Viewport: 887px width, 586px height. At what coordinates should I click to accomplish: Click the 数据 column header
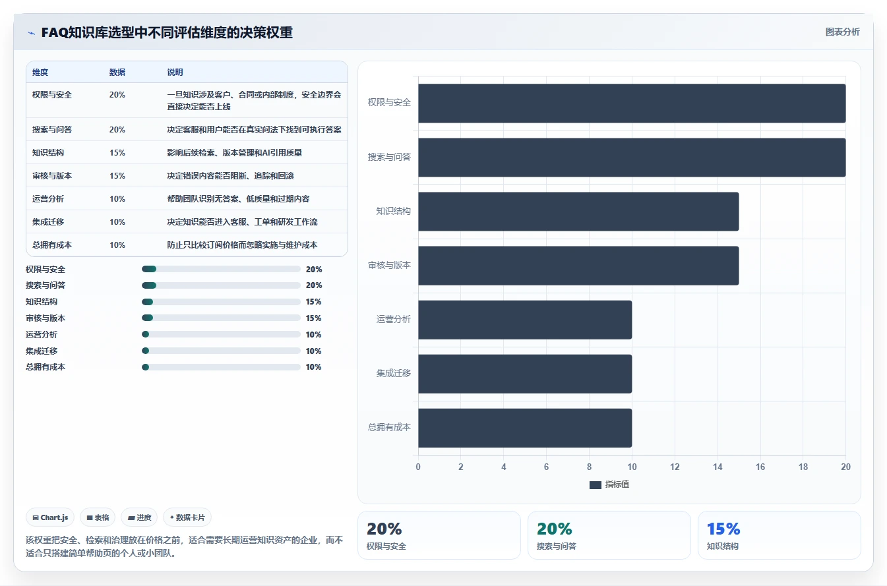tap(117, 72)
